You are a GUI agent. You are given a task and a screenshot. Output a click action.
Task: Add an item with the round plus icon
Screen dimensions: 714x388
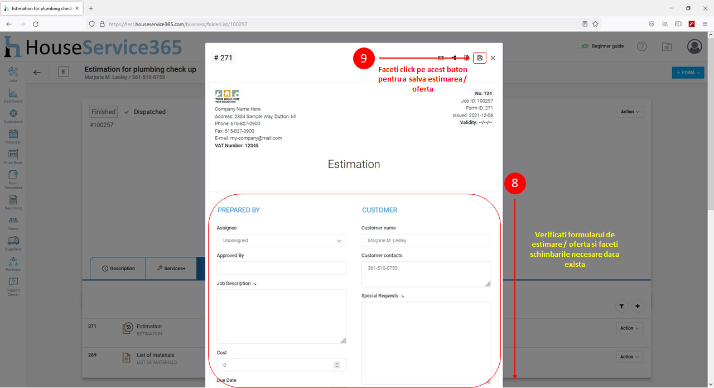point(638,306)
